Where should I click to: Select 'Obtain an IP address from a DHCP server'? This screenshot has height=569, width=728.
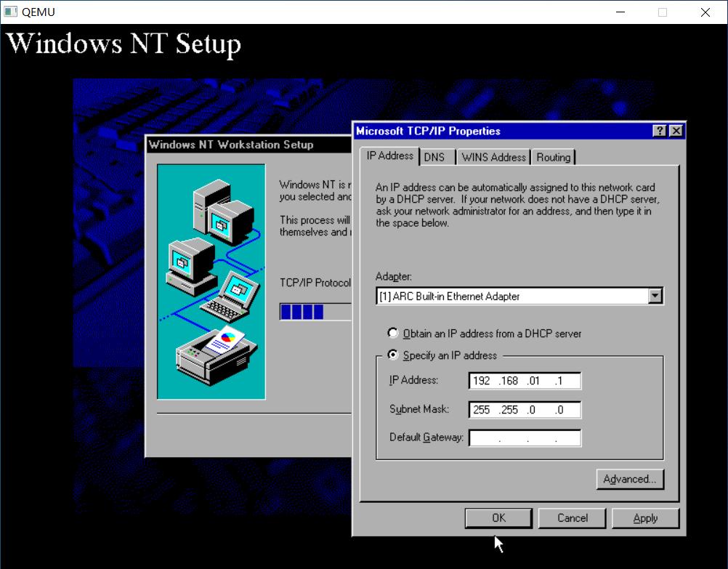pyautogui.click(x=393, y=333)
